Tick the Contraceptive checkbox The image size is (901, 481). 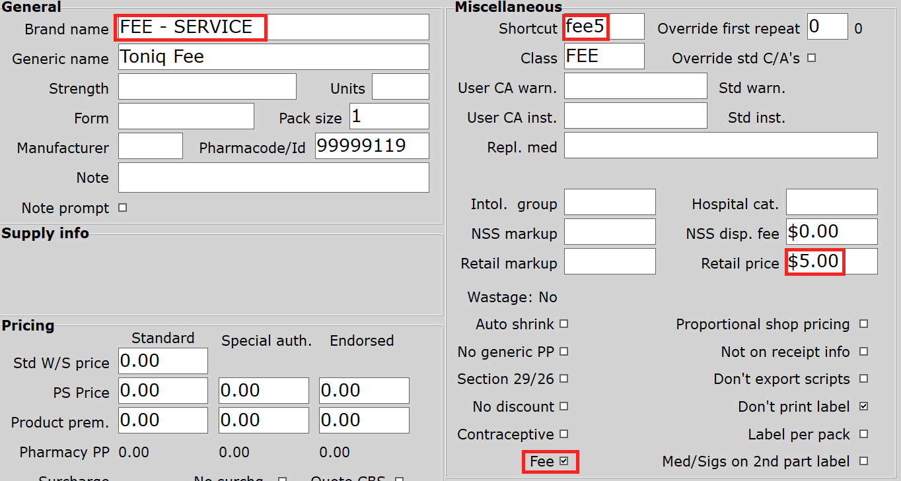563,434
